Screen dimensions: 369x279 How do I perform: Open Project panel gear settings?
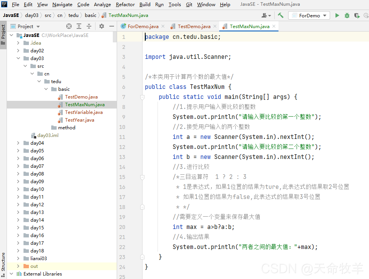[101, 26]
